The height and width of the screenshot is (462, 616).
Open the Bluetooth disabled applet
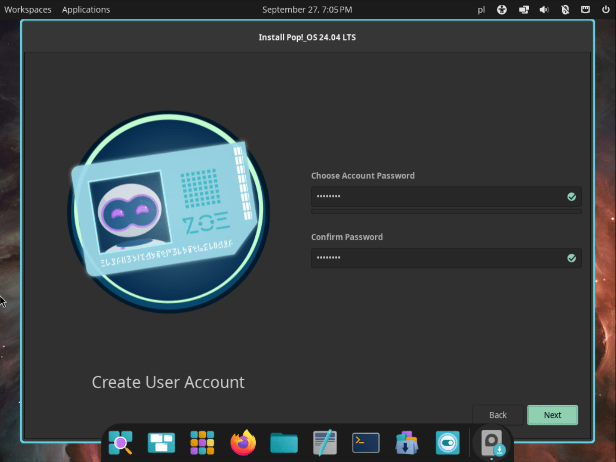click(565, 9)
